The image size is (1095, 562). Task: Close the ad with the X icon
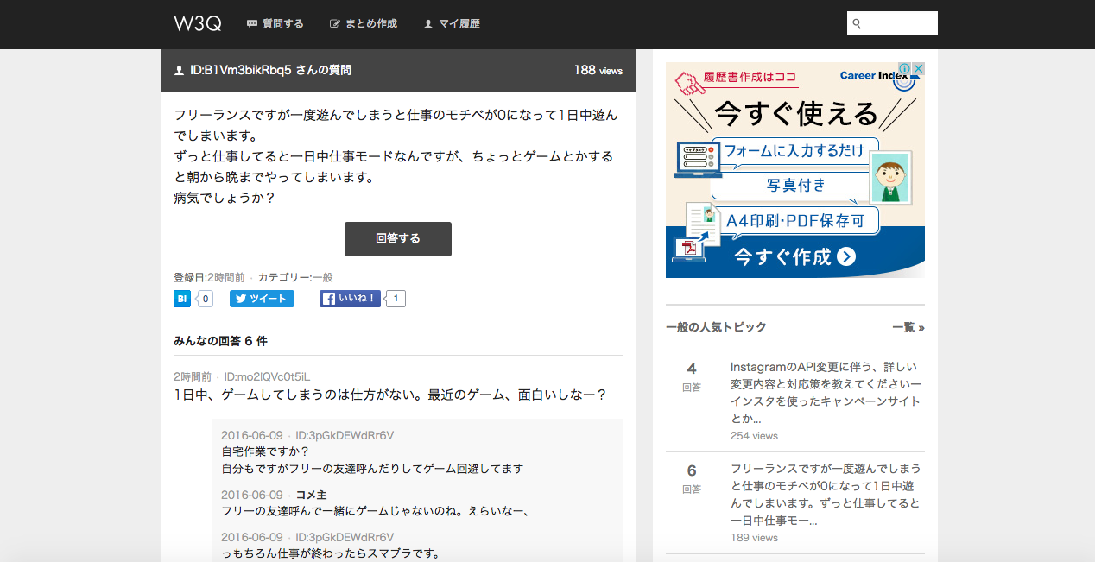pyautogui.click(x=919, y=69)
